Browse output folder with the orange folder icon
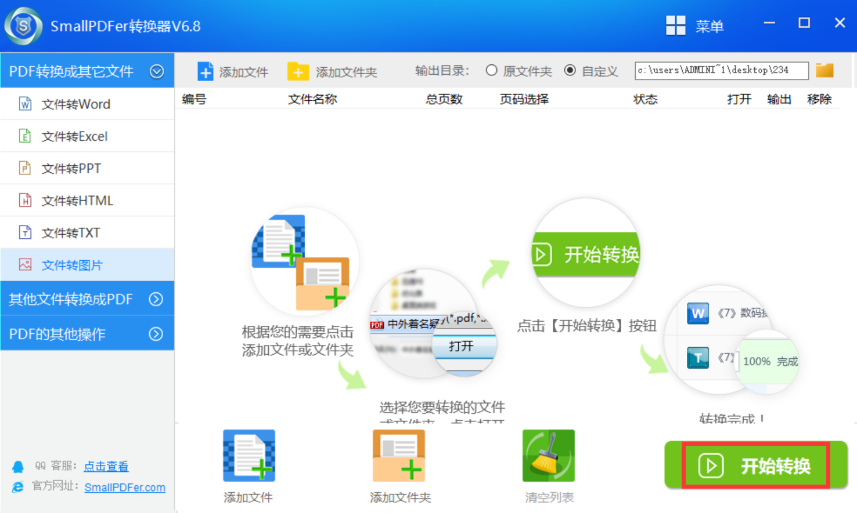This screenshot has width=857, height=513. click(x=824, y=71)
